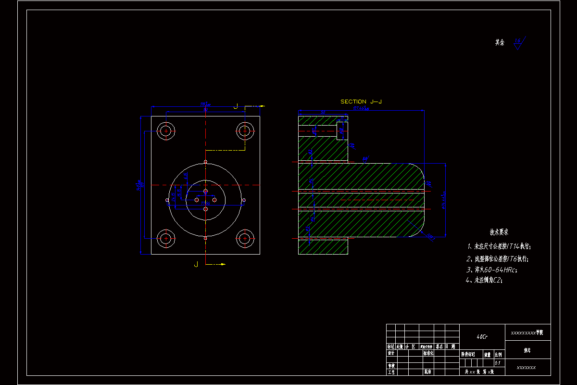
Task: Click the "设计" title block label
Action: 391,353
